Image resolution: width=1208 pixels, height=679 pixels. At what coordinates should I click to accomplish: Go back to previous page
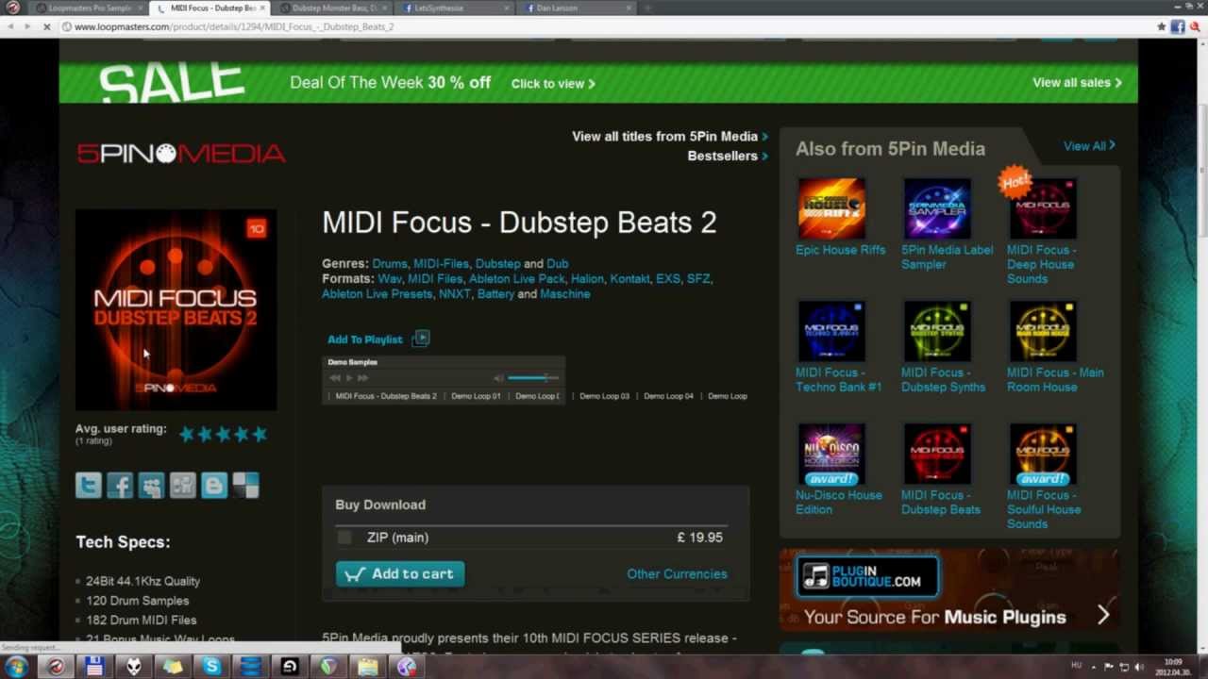[10, 26]
